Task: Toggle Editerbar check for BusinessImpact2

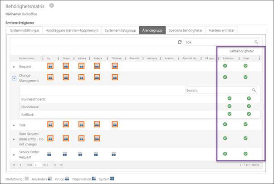Action: coord(229,98)
